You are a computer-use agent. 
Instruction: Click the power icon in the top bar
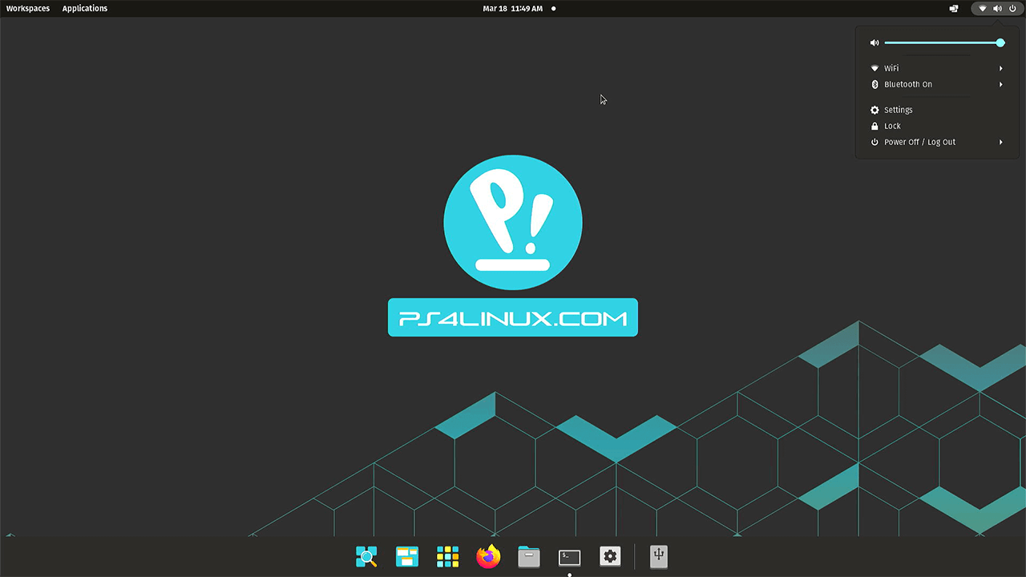pos(1012,9)
